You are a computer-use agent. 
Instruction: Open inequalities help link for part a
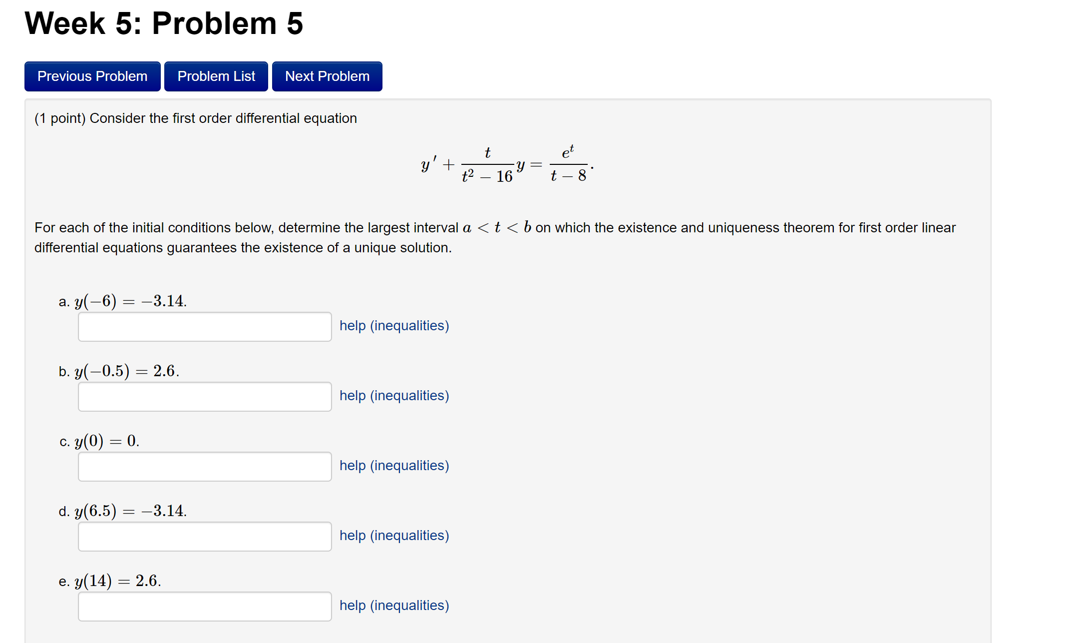point(394,326)
